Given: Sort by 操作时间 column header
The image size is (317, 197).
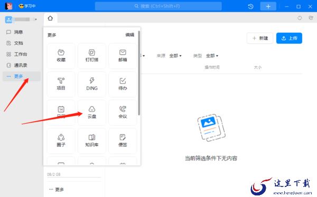Looking at the screenshot, I should [x=212, y=67].
